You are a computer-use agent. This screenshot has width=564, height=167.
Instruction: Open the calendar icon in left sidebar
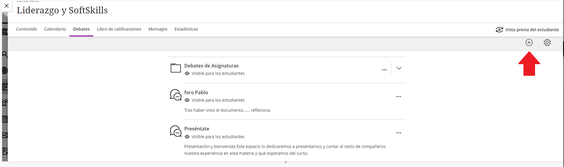(5, 119)
